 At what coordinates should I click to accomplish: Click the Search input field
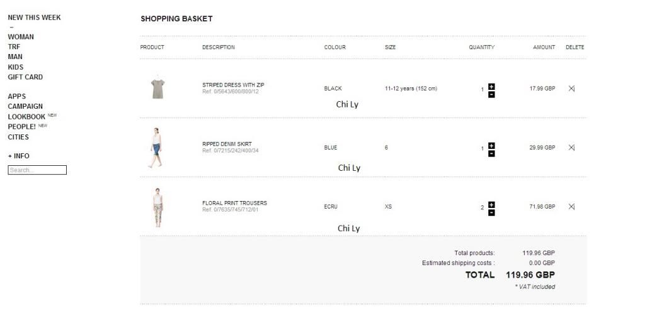click(x=37, y=170)
